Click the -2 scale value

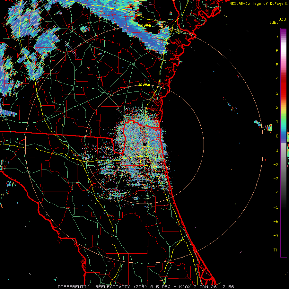(x=276, y=165)
